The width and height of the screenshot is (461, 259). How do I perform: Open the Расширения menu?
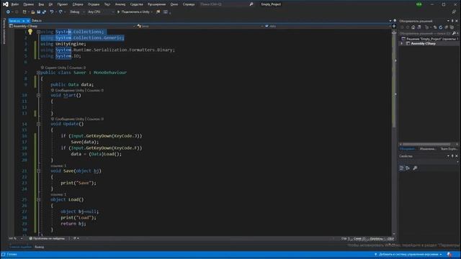click(x=156, y=4)
